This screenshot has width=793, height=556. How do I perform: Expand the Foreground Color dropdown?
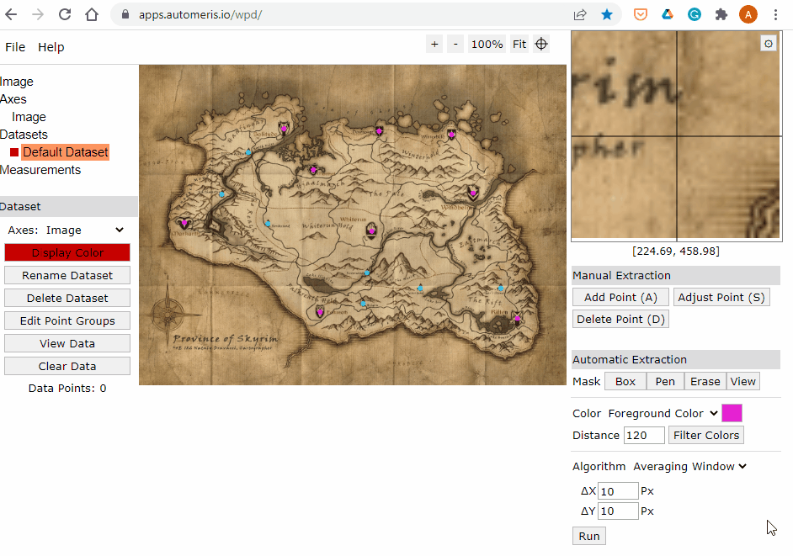tap(663, 413)
